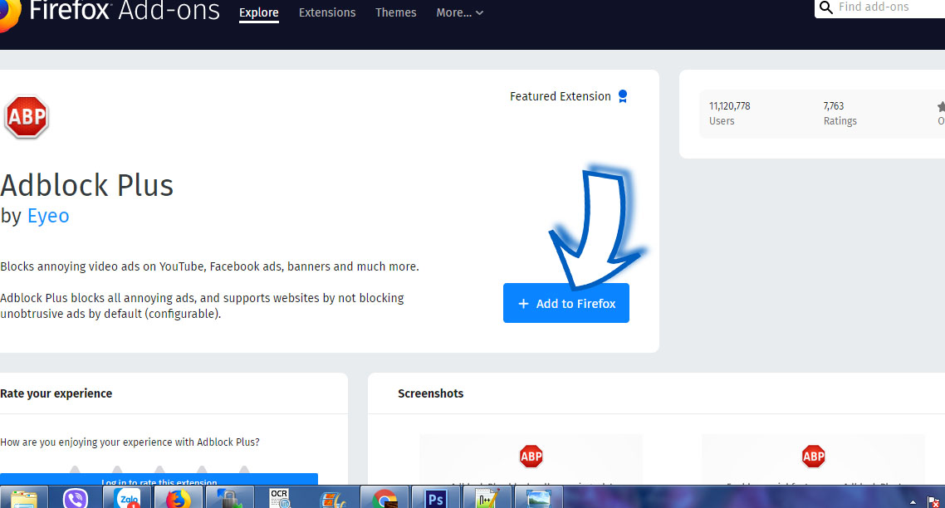This screenshot has width=945, height=508.
Task: Open the first Adblock Plus screenshot thumbnail
Action: (x=531, y=461)
